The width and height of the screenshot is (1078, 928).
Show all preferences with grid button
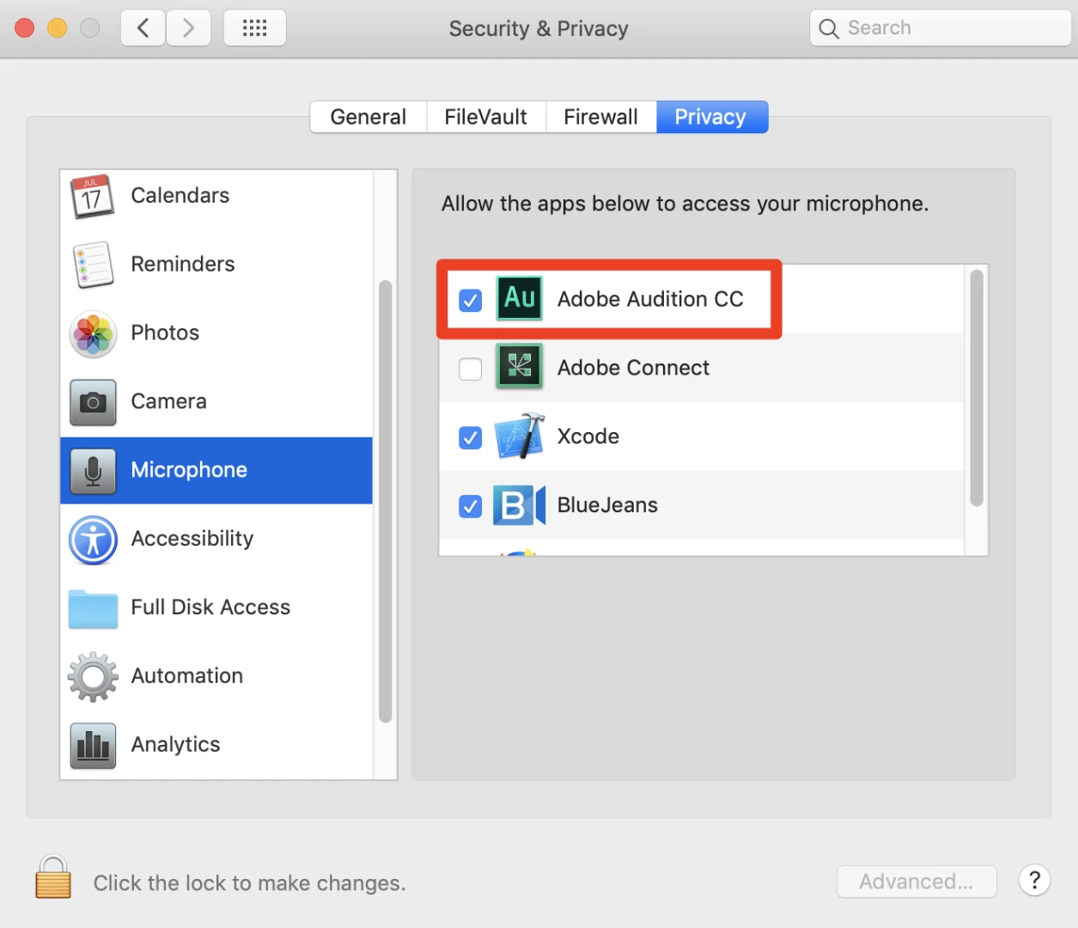(x=255, y=28)
